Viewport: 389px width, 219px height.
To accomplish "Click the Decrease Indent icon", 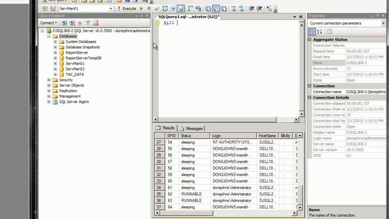I will [x=251, y=9].
